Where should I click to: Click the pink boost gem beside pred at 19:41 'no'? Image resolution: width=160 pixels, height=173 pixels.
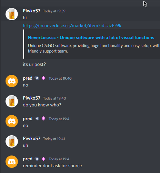[x=43, y=118]
